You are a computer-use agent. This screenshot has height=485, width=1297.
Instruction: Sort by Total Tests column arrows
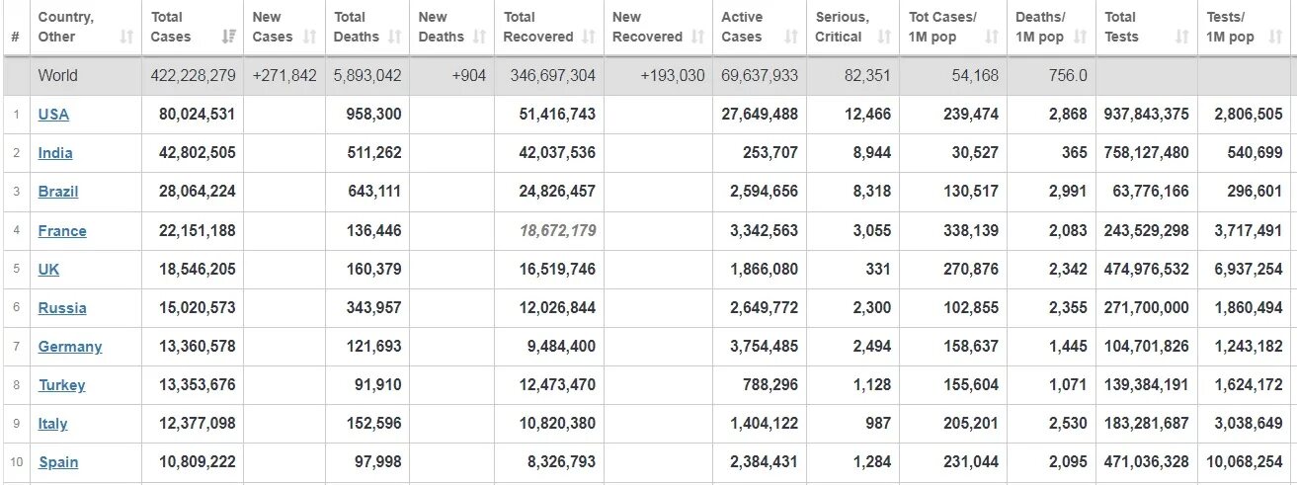point(1182,37)
